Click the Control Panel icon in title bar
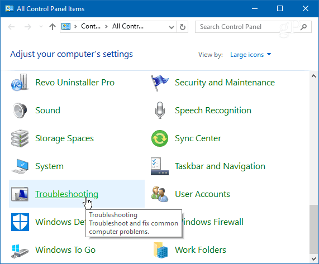The height and width of the screenshot is (264, 319). point(9,8)
